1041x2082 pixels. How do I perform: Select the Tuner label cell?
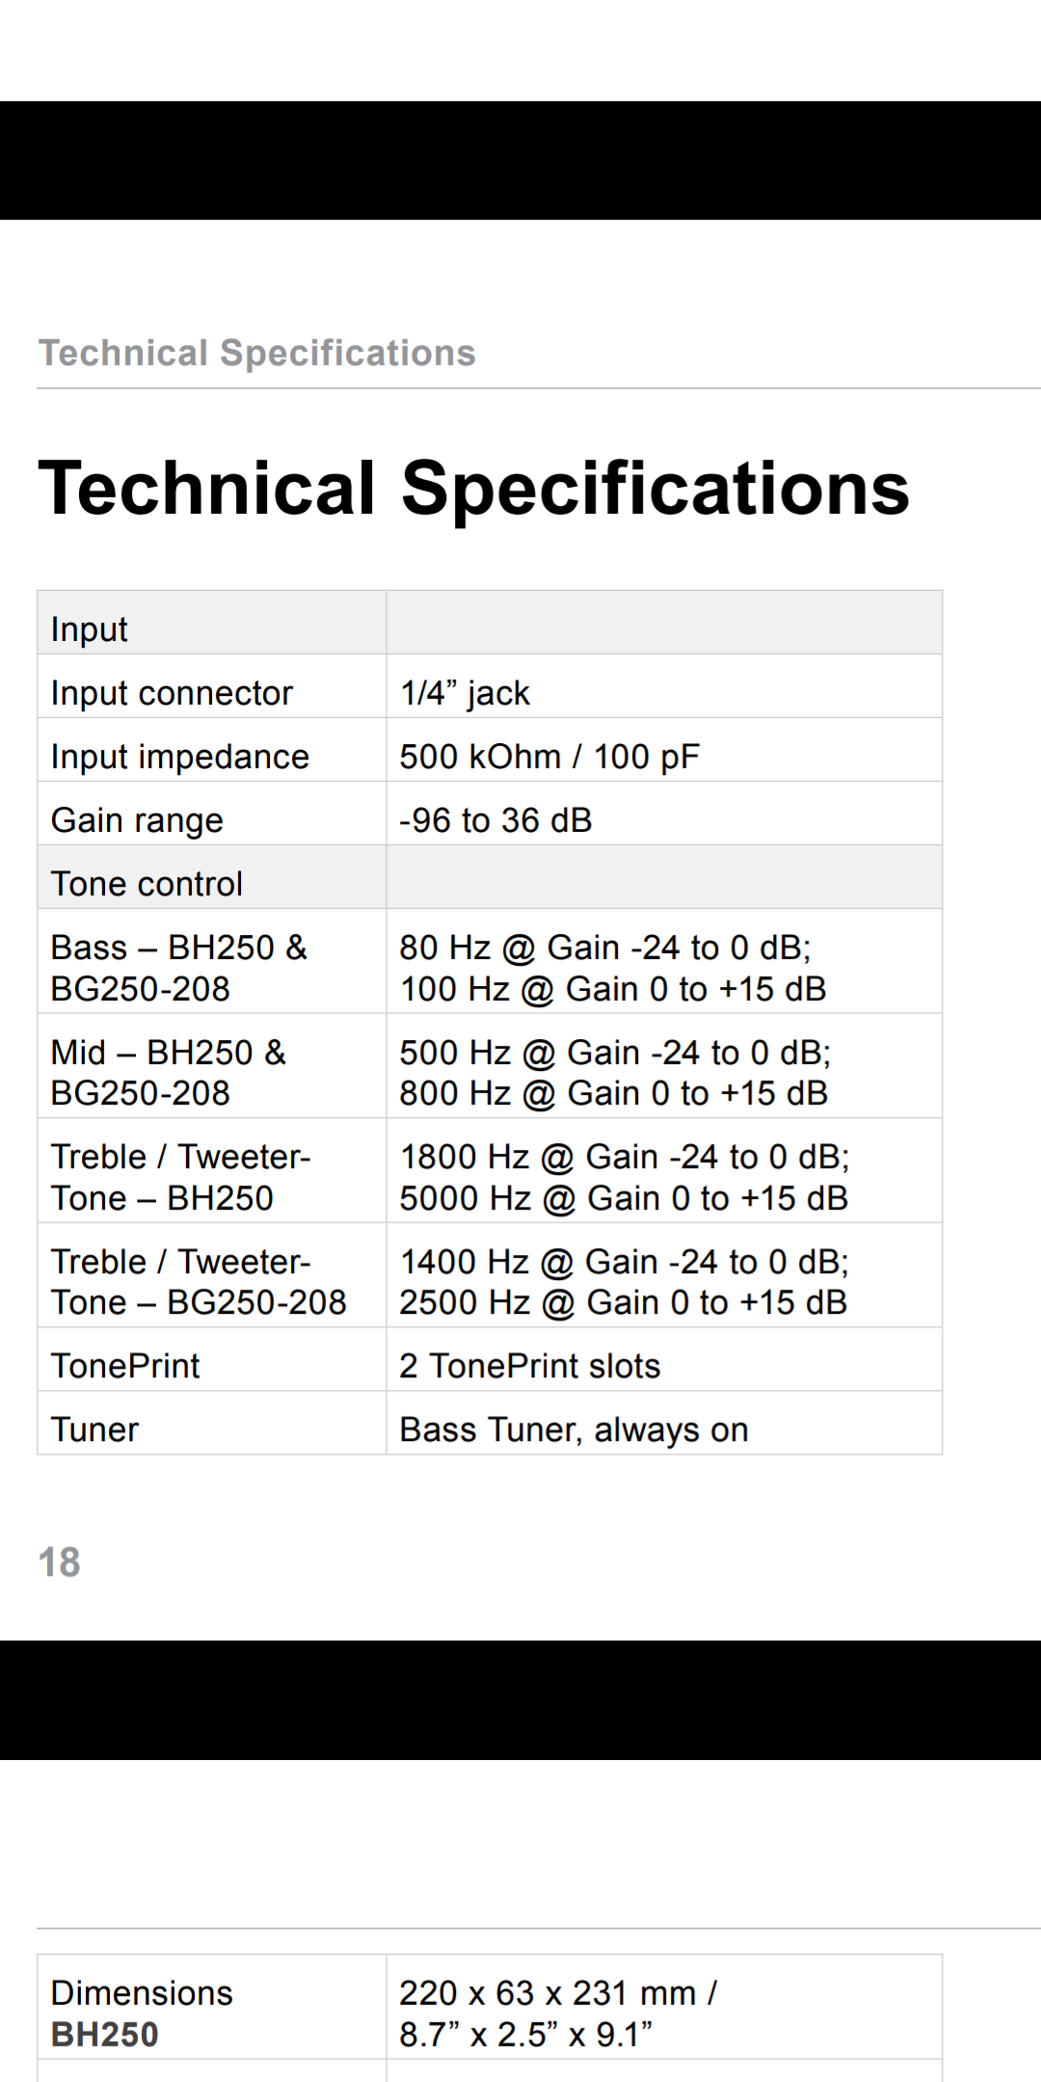[x=212, y=1423]
